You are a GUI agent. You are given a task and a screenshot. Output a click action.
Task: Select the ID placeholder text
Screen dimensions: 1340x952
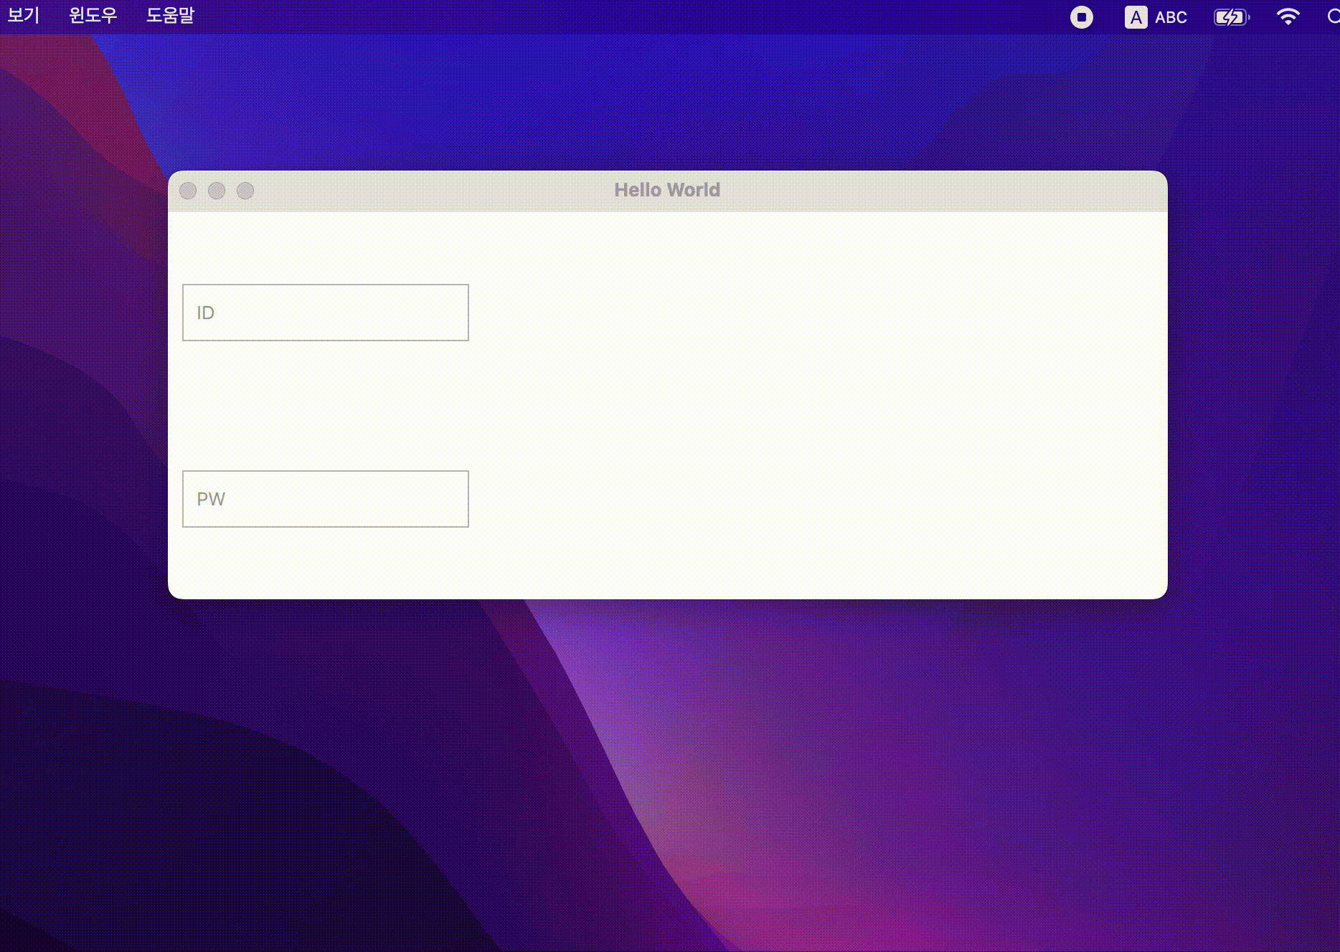tap(205, 313)
